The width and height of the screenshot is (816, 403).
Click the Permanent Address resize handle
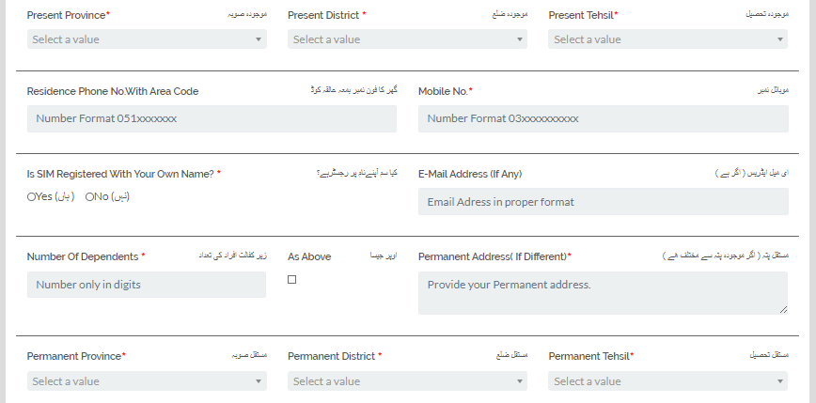[783, 309]
